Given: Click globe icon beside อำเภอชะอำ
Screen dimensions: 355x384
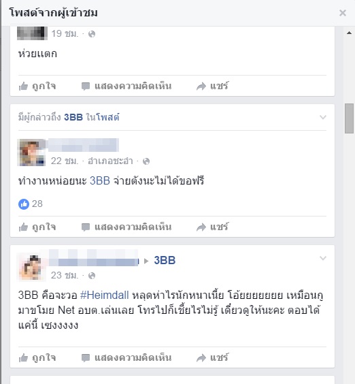Looking at the screenshot, I should [x=146, y=161].
